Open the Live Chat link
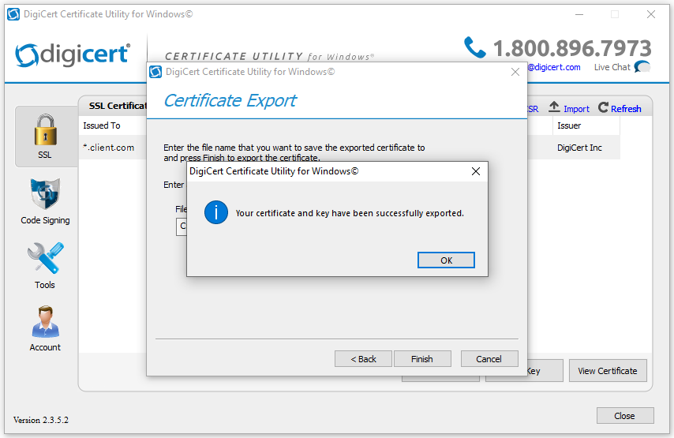 click(x=612, y=67)
